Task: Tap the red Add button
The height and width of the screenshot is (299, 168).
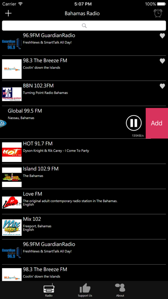Action: (x=157, y=123)
